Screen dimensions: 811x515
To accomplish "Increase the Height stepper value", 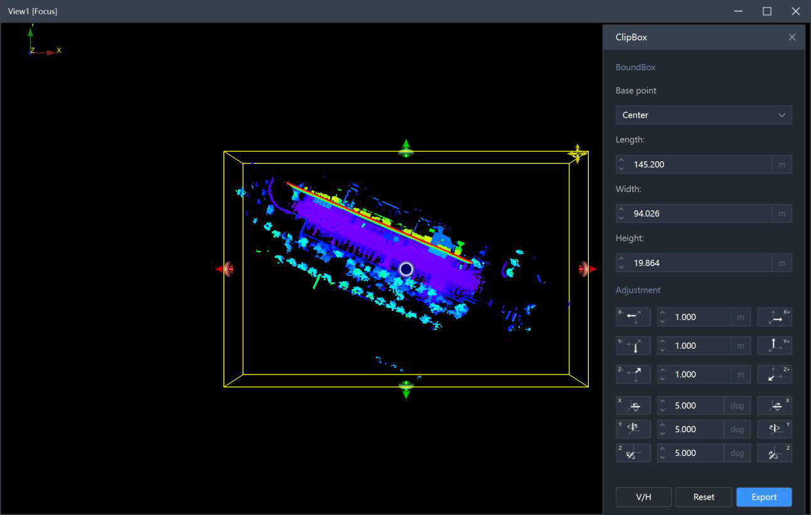I will (621, 259).
